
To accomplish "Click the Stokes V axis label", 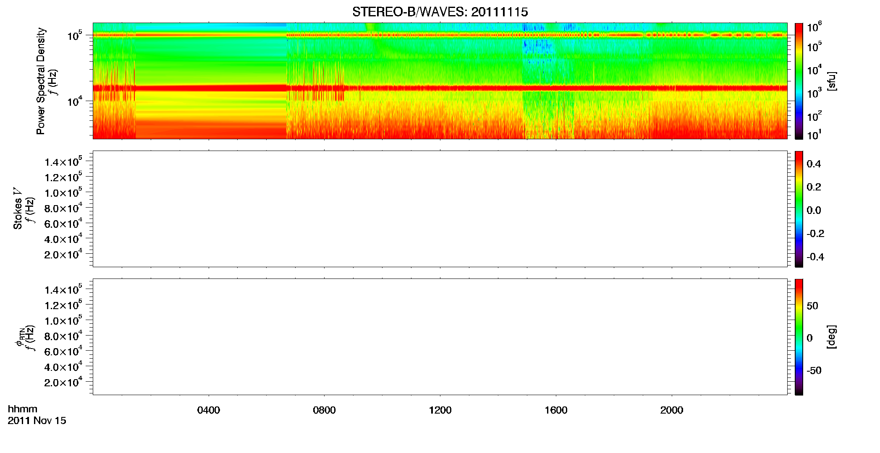I will pos(18,209).
